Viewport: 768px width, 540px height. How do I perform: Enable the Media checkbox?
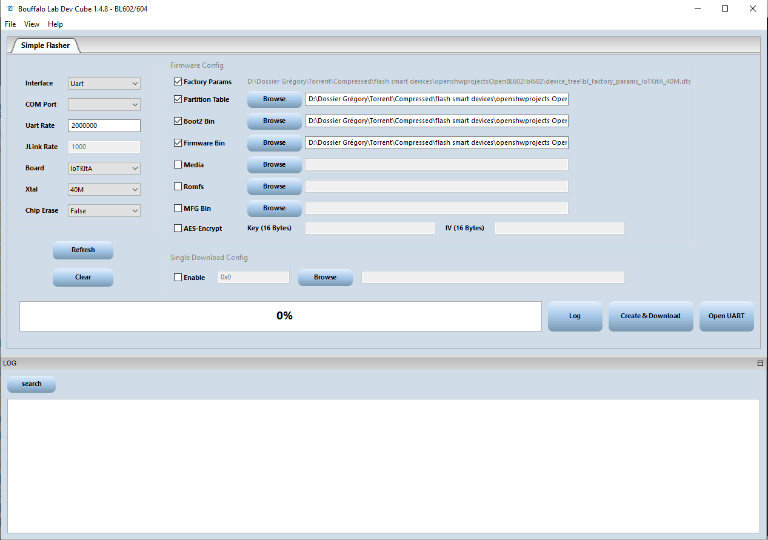point(178,165)
